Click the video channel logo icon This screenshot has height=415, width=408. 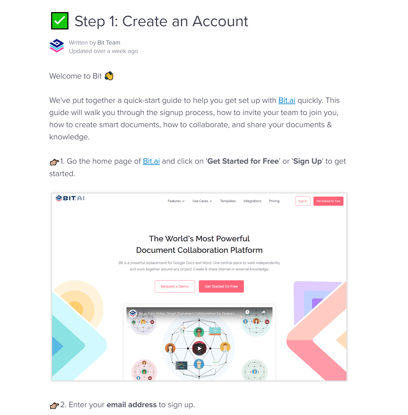(x=133, y=313)
